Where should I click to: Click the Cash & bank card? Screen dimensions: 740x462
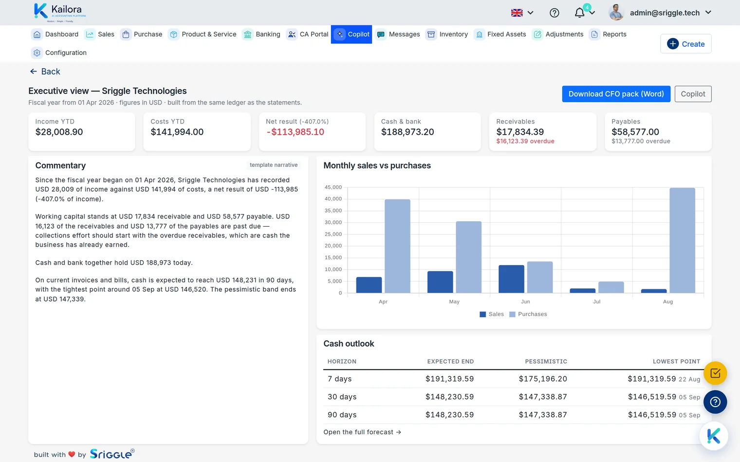427,132
